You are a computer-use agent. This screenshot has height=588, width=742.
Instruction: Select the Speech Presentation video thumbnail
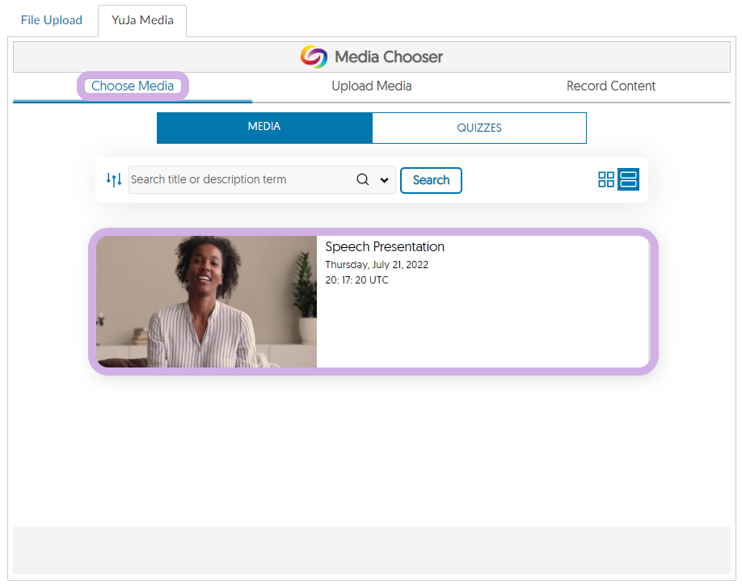point(207,301)
